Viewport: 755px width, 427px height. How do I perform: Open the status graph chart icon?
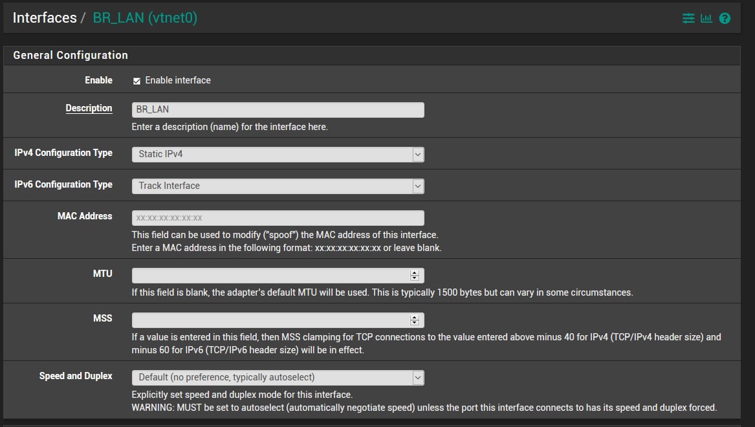tap(706, 18)
